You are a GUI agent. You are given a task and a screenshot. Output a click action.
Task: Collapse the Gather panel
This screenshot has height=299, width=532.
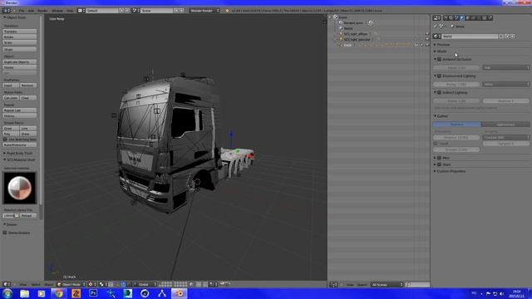(435, 116)
